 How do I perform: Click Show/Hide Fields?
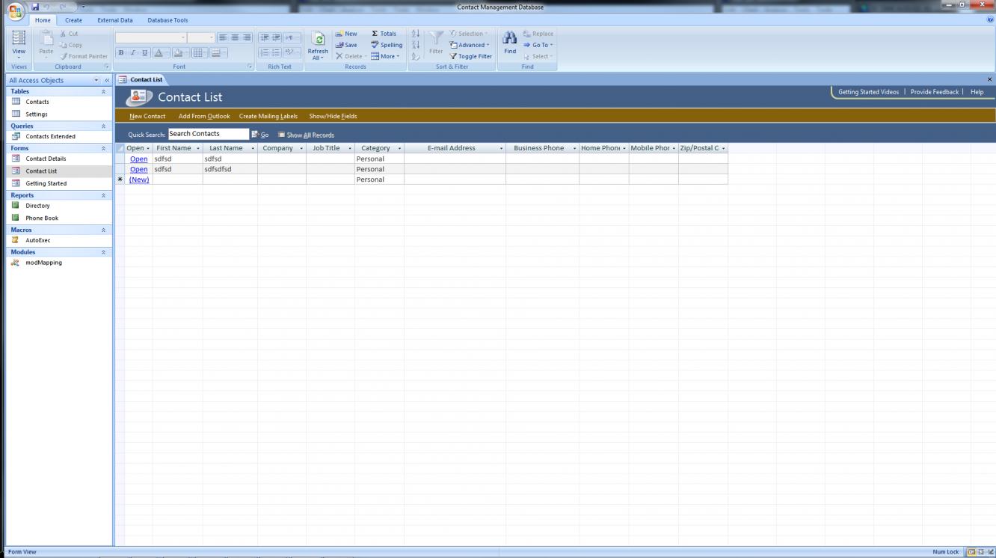click(333, 117)
